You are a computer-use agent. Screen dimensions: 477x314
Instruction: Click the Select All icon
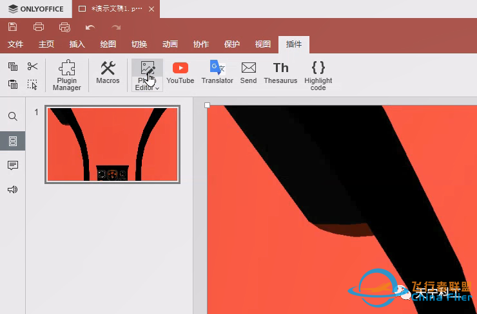[x=32, y=84]
